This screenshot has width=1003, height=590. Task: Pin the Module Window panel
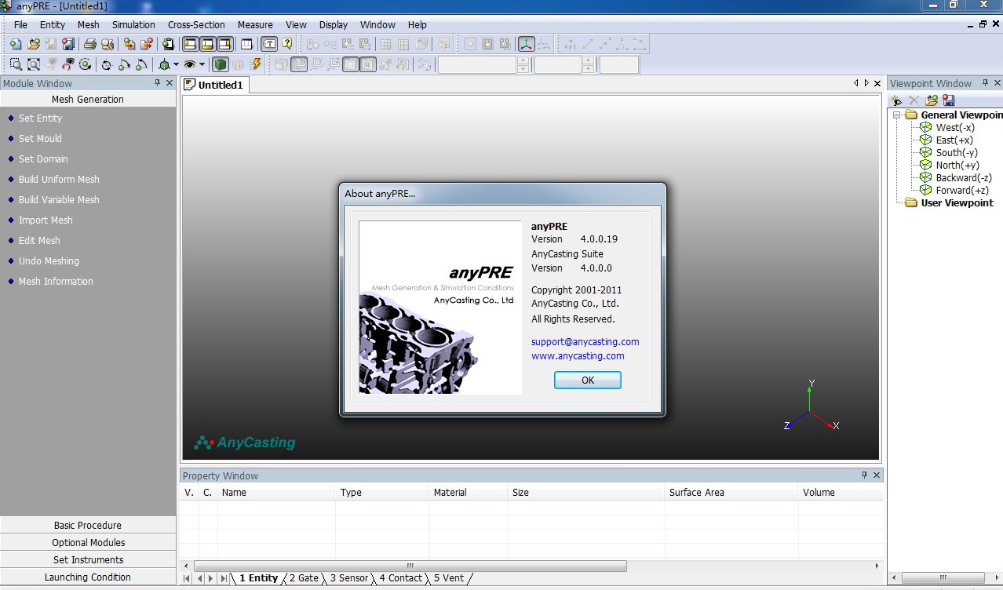(157, 83)
